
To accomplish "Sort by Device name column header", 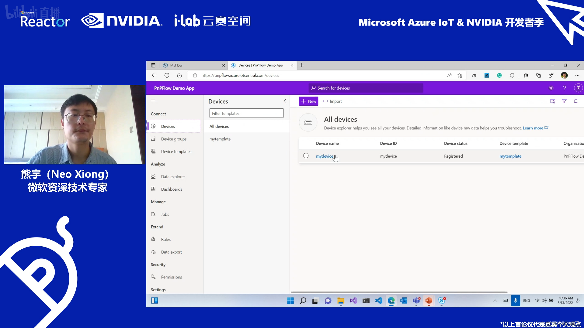I will pos(327,143).
